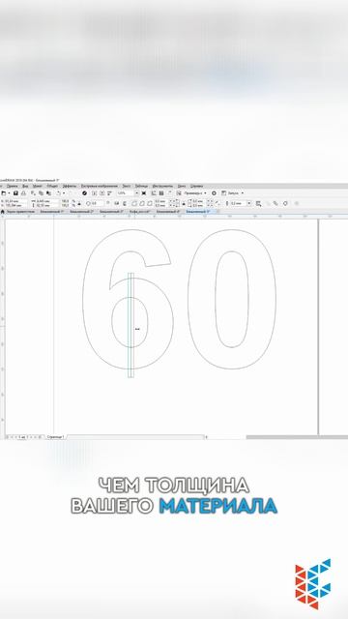Open the Инструменты menu
Viewport: 348px width, 619px height.
pyautogui.click(x=162, y=186)
